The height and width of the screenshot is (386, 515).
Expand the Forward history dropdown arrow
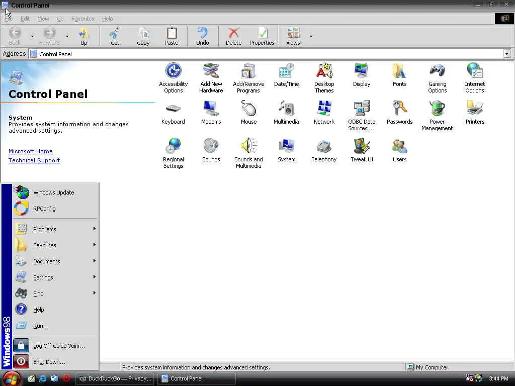pos(67,36)
